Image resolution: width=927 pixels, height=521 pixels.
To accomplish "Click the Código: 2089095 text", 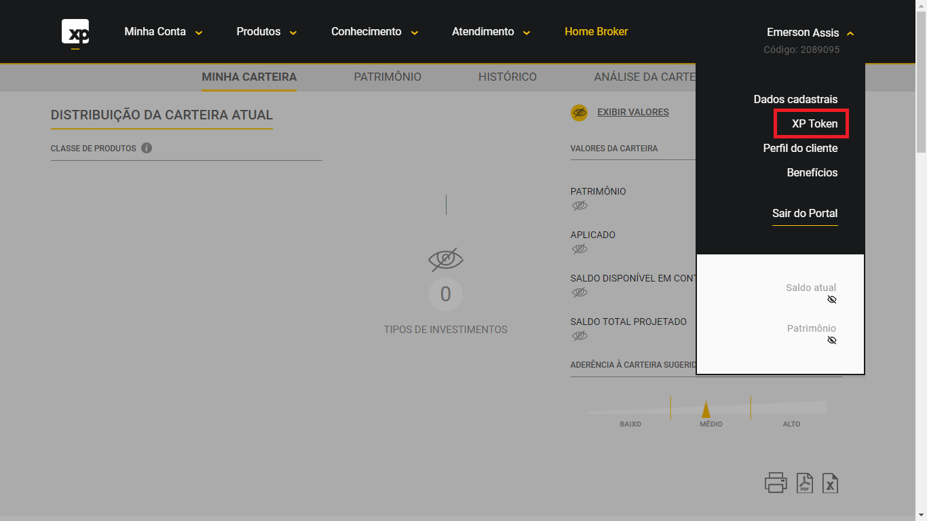I will click(x=801, y=50).
